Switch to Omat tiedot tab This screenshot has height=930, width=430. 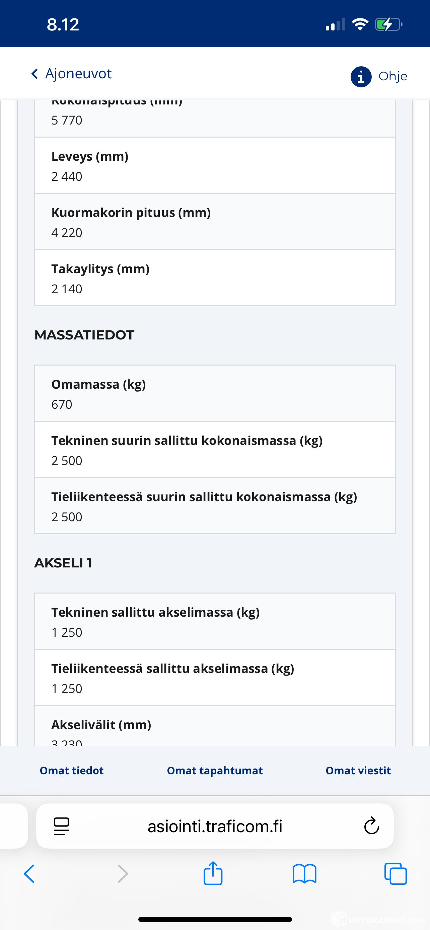(71, 770)
